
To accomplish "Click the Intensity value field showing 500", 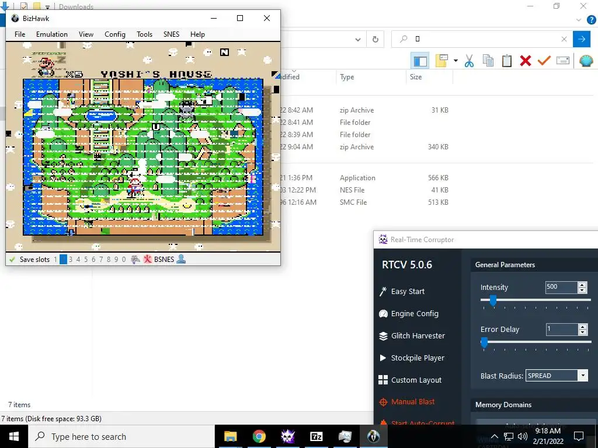I will point(561,287).
